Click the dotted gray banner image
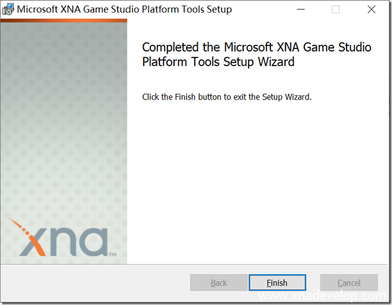The image size is (392, 305). pos(63,126)
